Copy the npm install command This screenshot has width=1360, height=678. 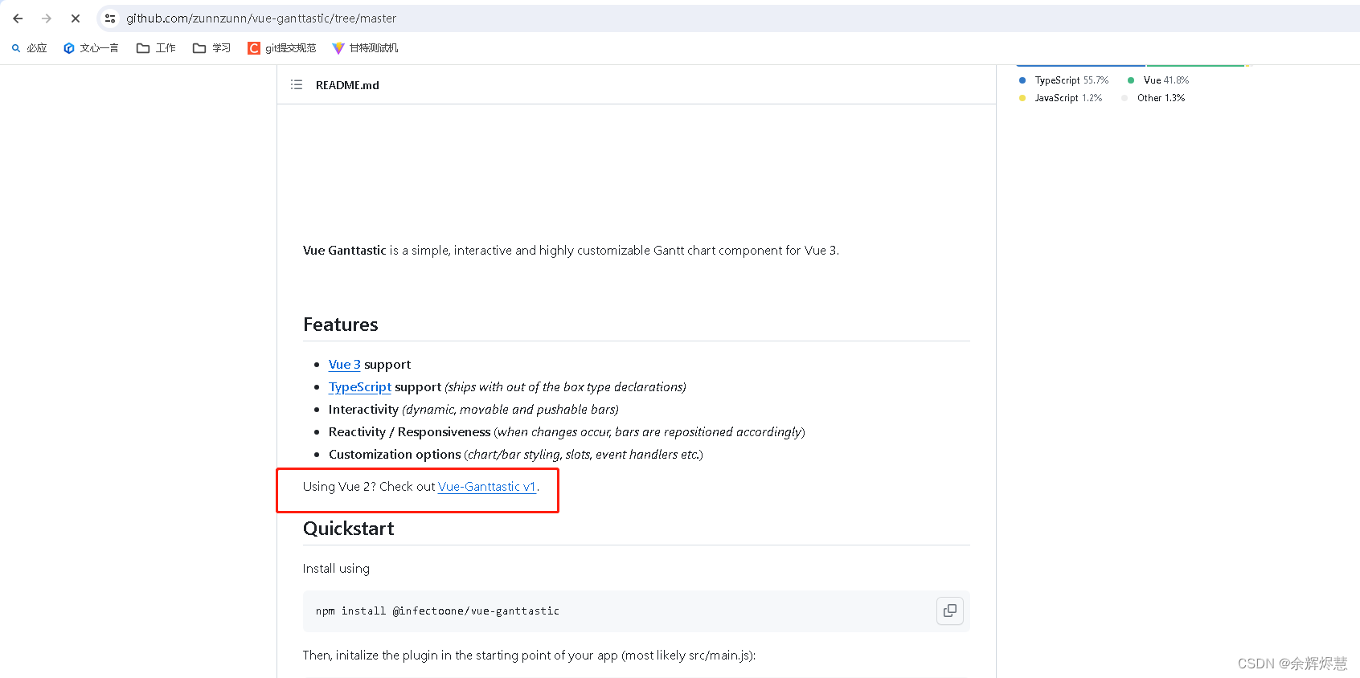click(x=950, y=611)
